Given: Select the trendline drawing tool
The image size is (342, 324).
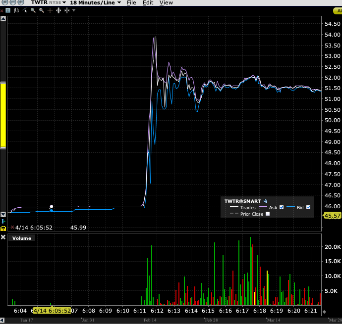Looking at the screenshot, I should (x=25, y=10).
